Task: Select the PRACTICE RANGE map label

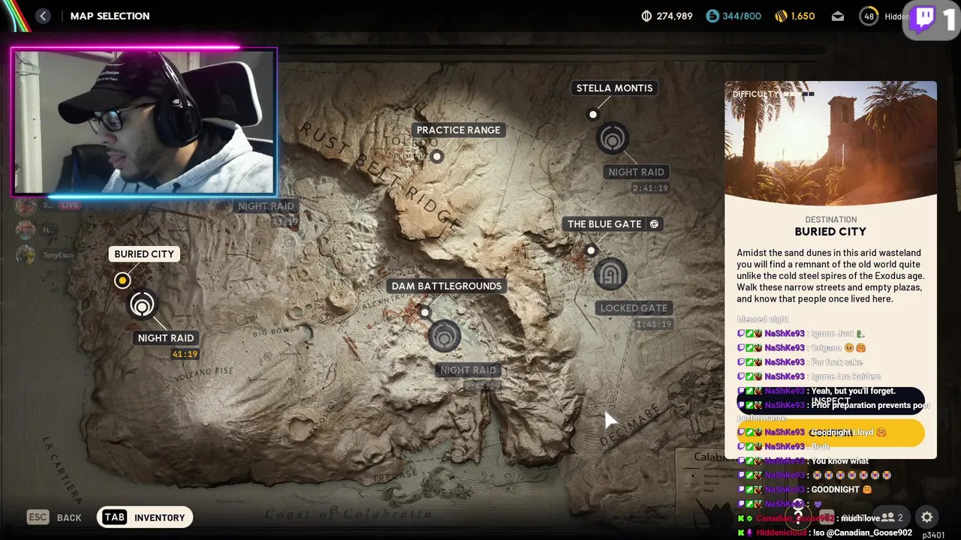Action: click(x=459, y=130)
